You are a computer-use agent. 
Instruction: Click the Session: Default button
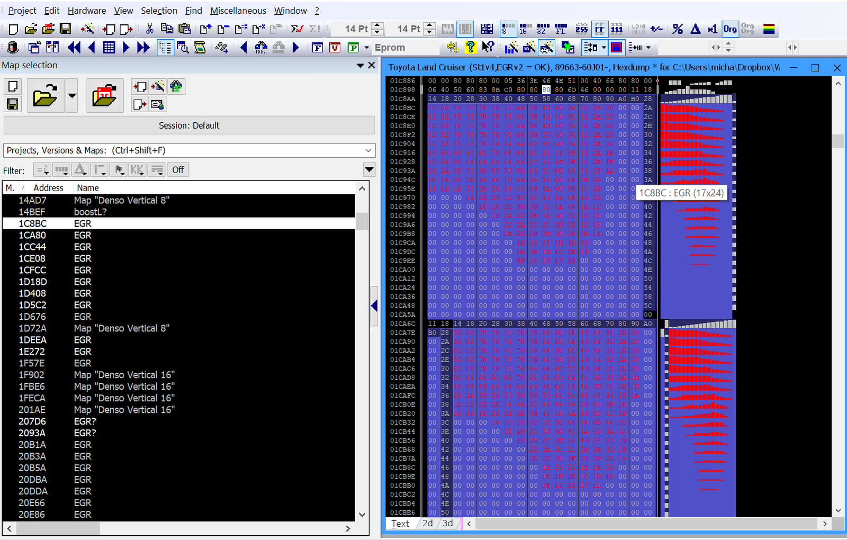click(189, 125)
